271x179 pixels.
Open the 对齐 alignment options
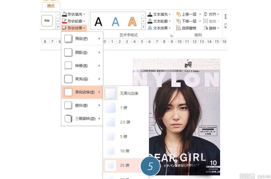(x=213, y=14)
